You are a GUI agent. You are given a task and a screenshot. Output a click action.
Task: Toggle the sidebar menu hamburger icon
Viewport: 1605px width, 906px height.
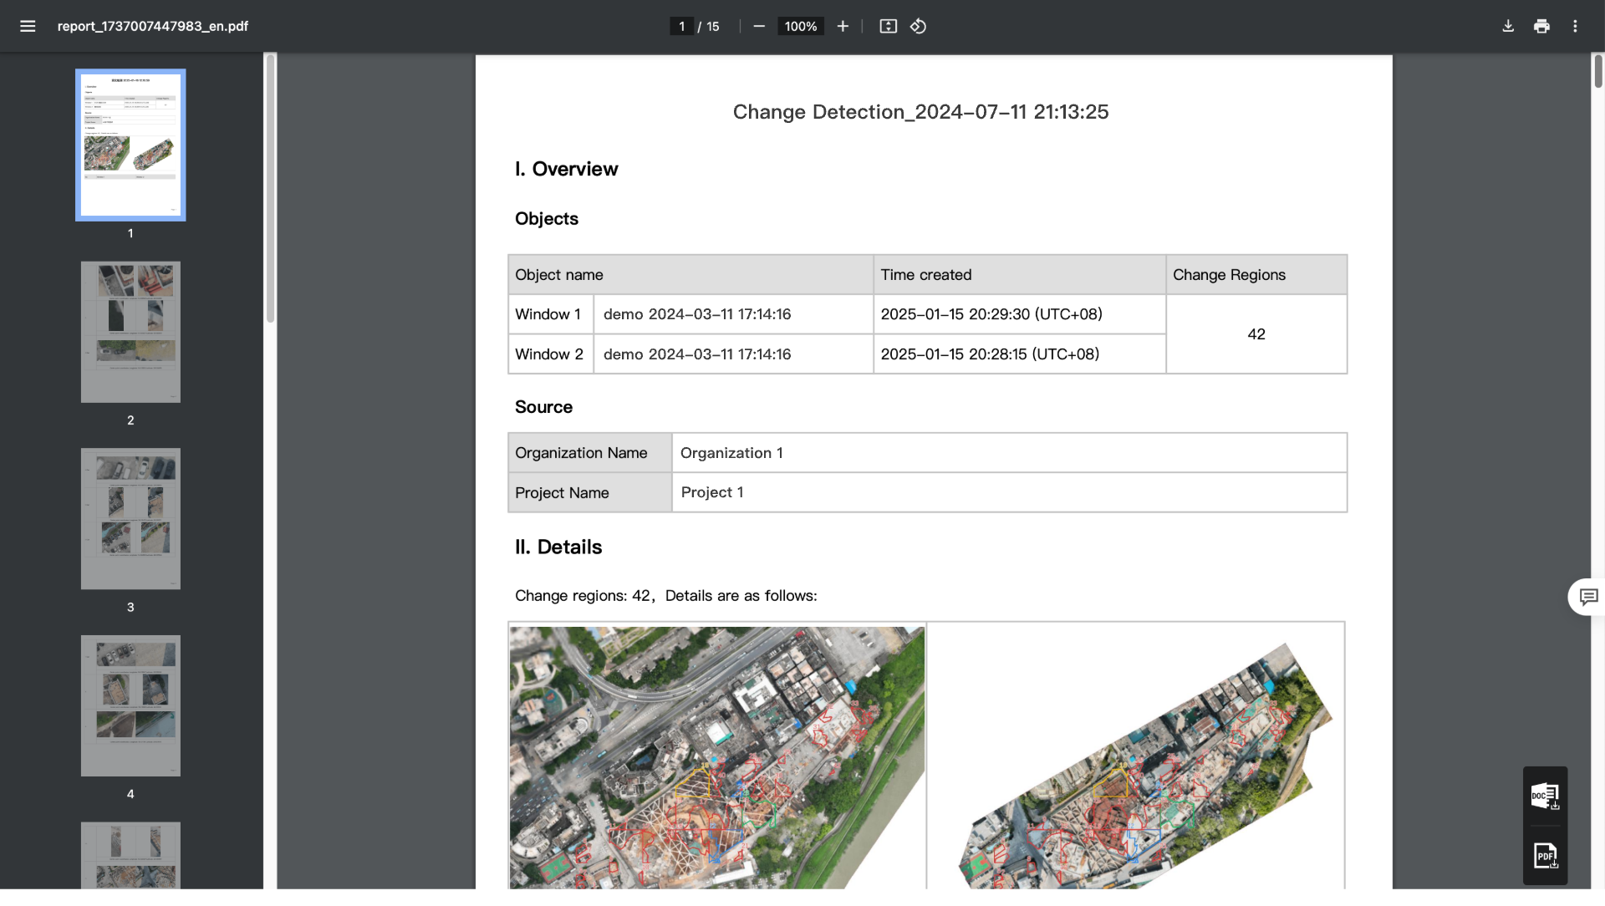[28, 26]
